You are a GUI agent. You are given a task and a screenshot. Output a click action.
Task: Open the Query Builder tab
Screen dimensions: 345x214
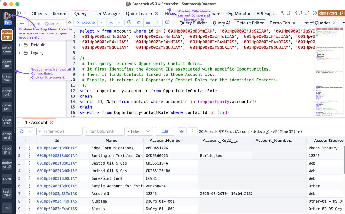pos(193,23)
